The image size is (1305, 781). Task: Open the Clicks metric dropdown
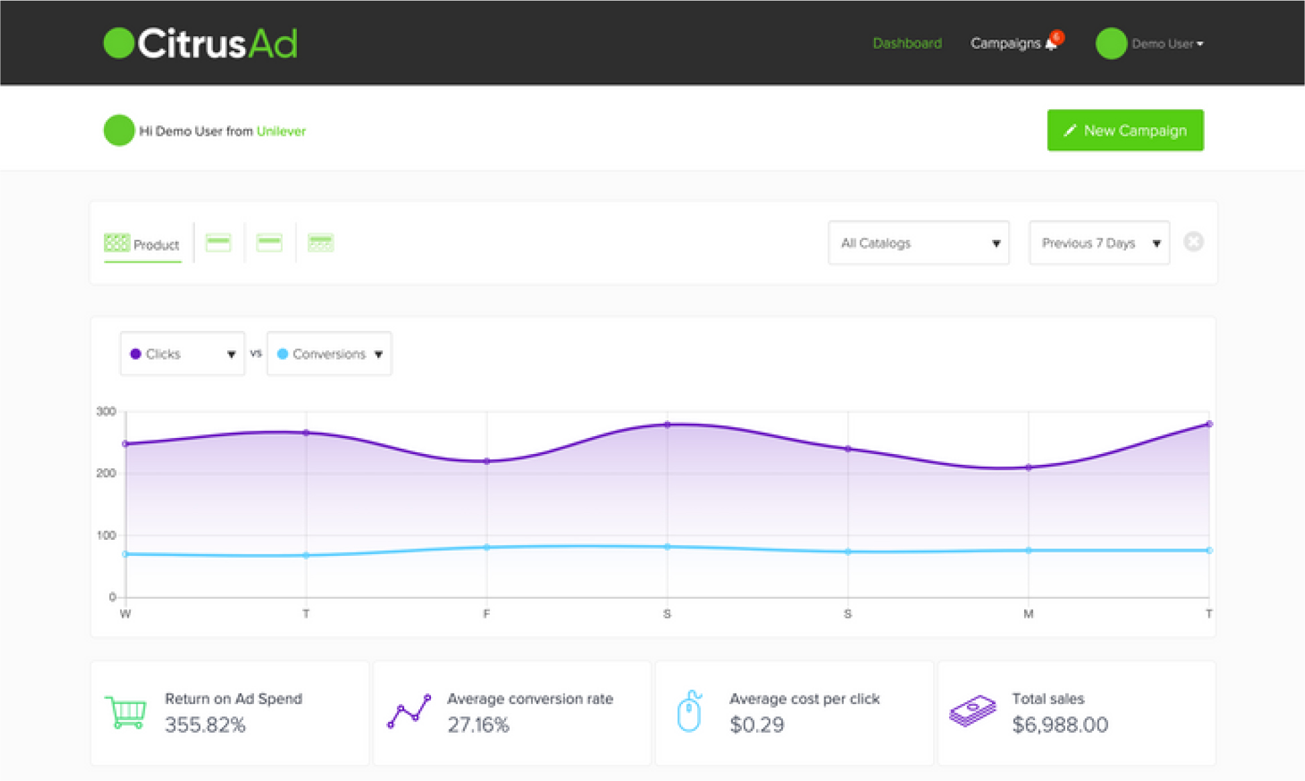point(182,354)
